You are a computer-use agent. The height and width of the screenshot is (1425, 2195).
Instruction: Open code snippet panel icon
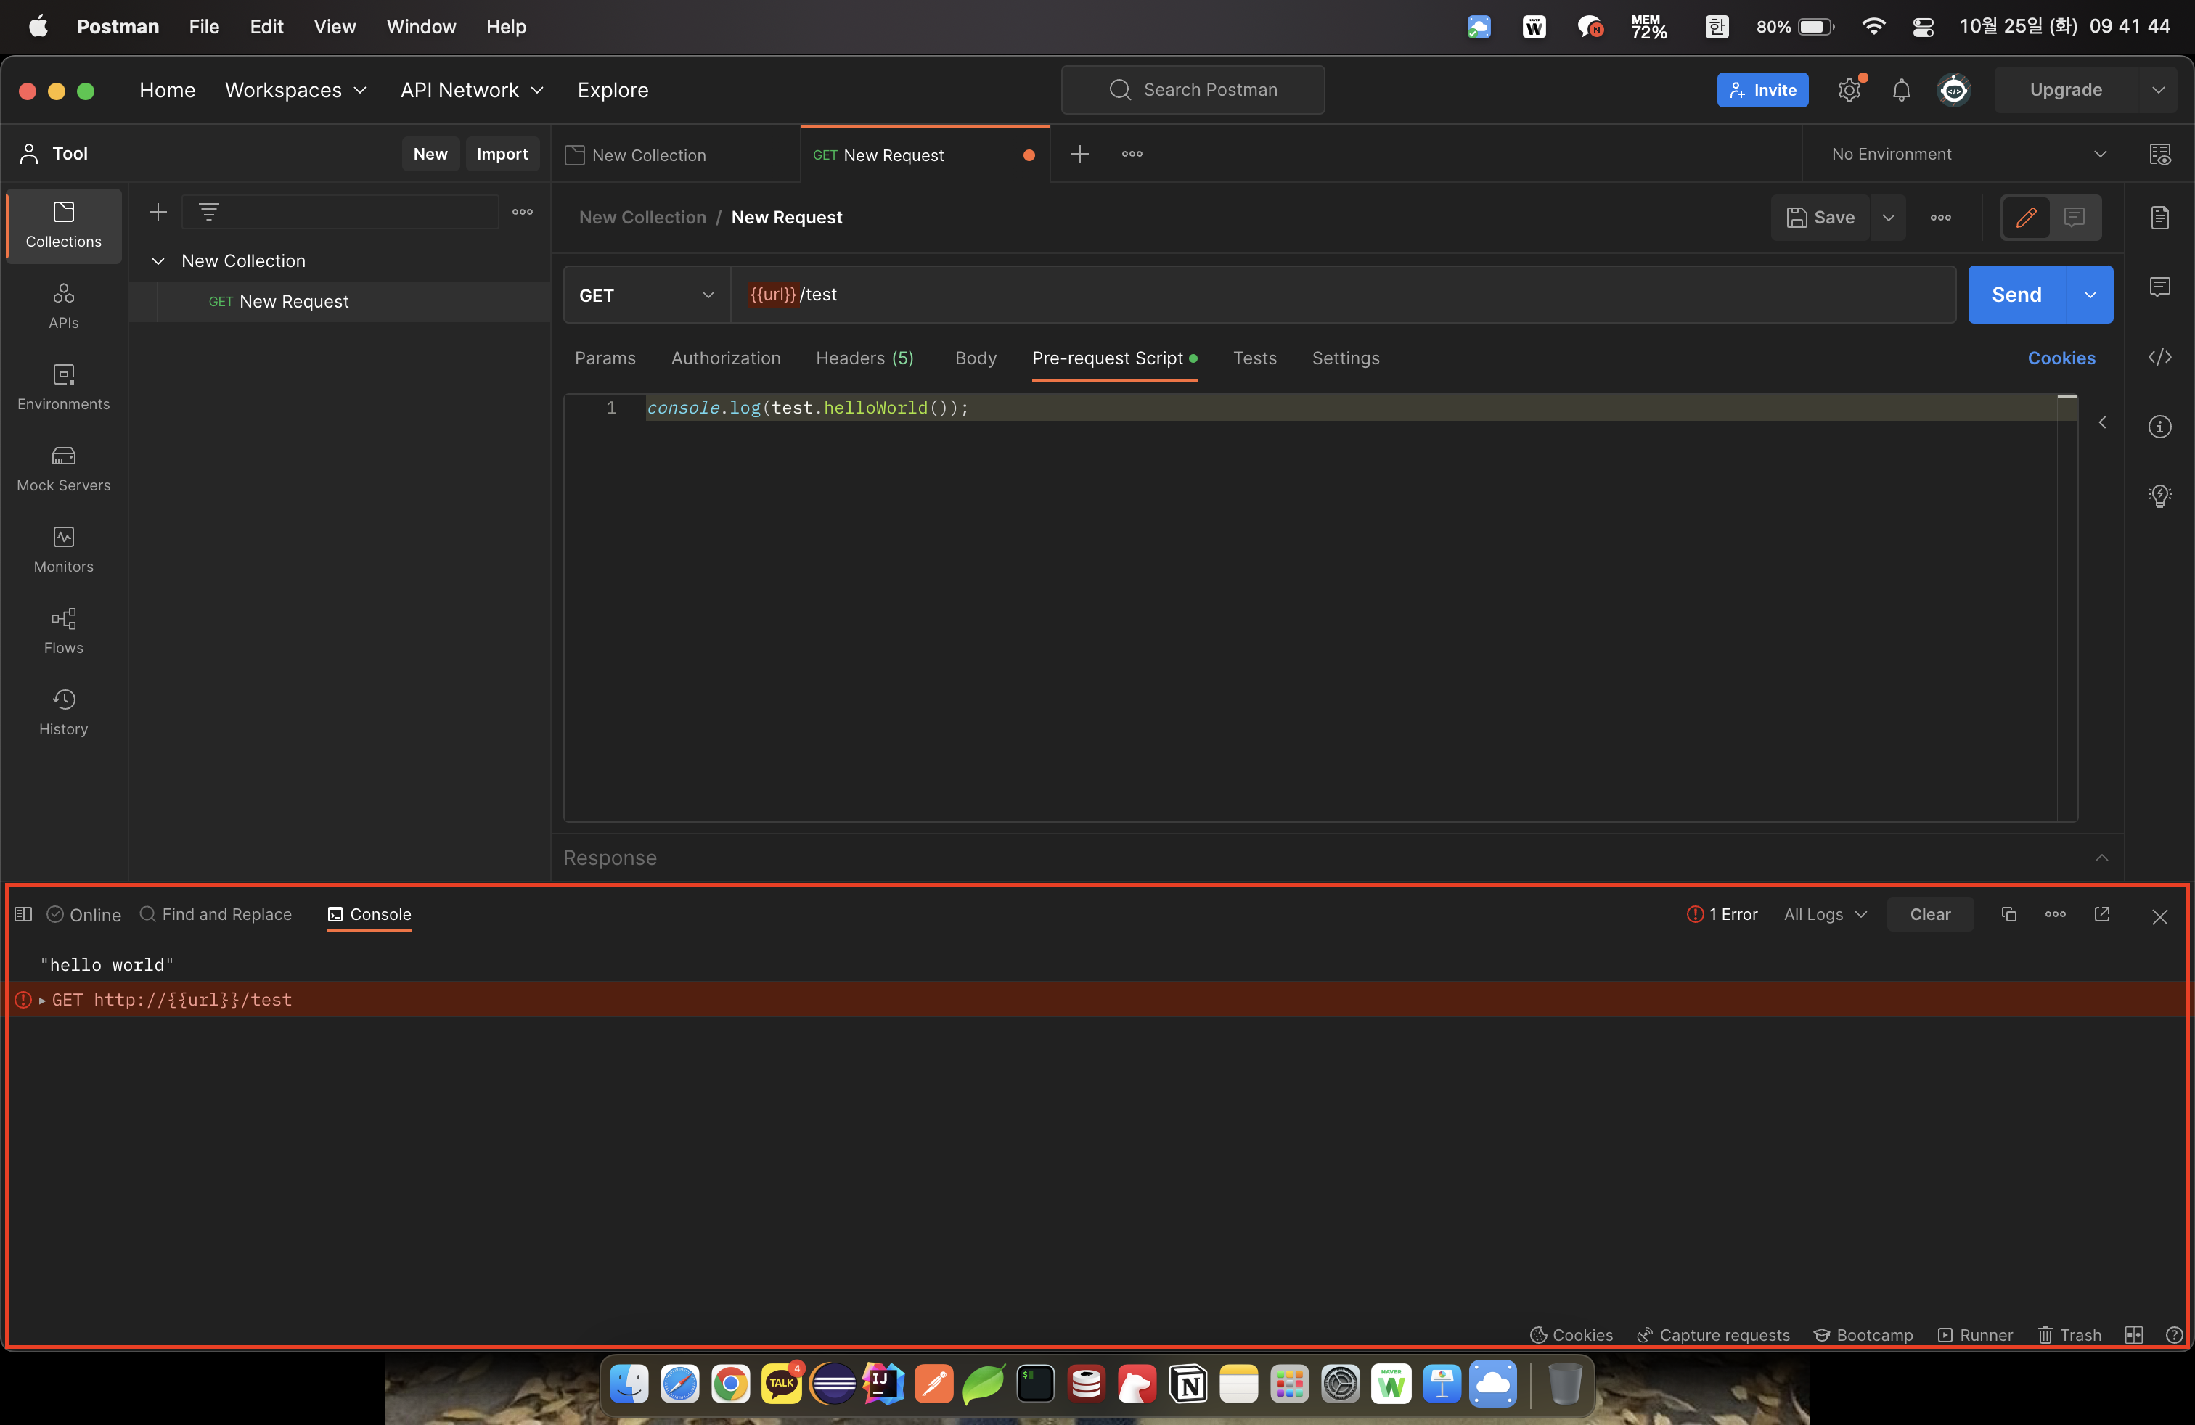2159,358
